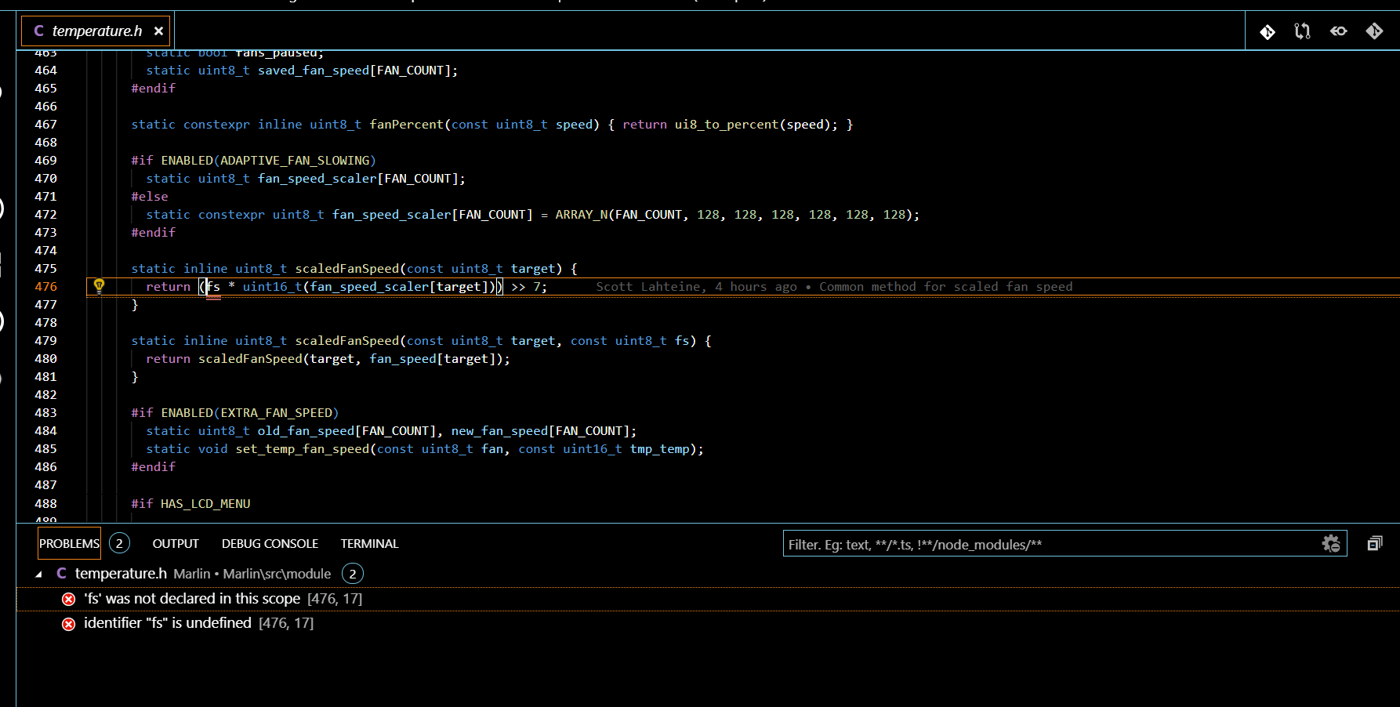Click the underlined 'fs' identifier on line 476
1400x707 pixels.
click(x=213, y=287)
